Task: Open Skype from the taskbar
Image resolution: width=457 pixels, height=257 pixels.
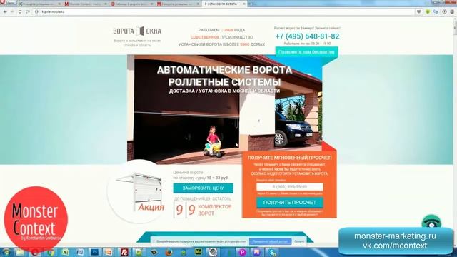Action: pos(272,252)
